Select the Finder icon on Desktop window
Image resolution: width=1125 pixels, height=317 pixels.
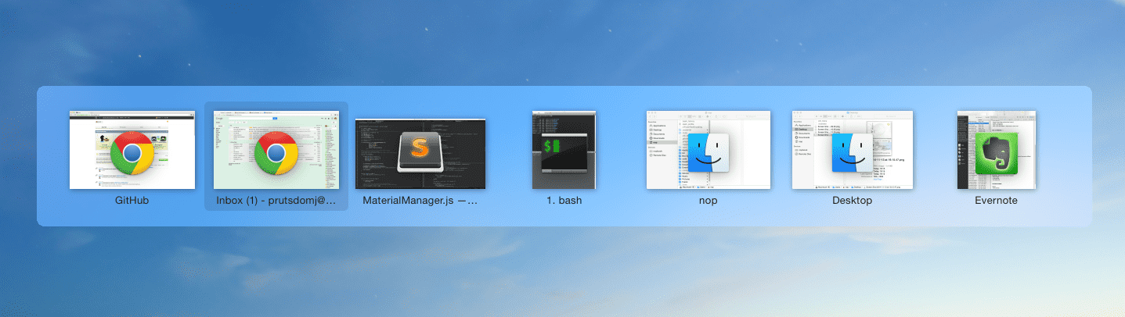pyautogui.click(x=852, y=152)
